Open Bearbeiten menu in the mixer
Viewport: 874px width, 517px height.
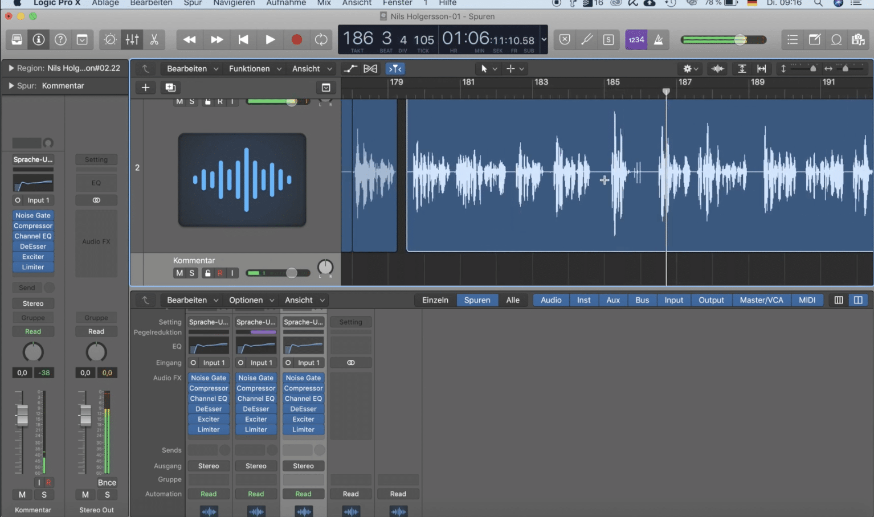(x=193, y=300)
